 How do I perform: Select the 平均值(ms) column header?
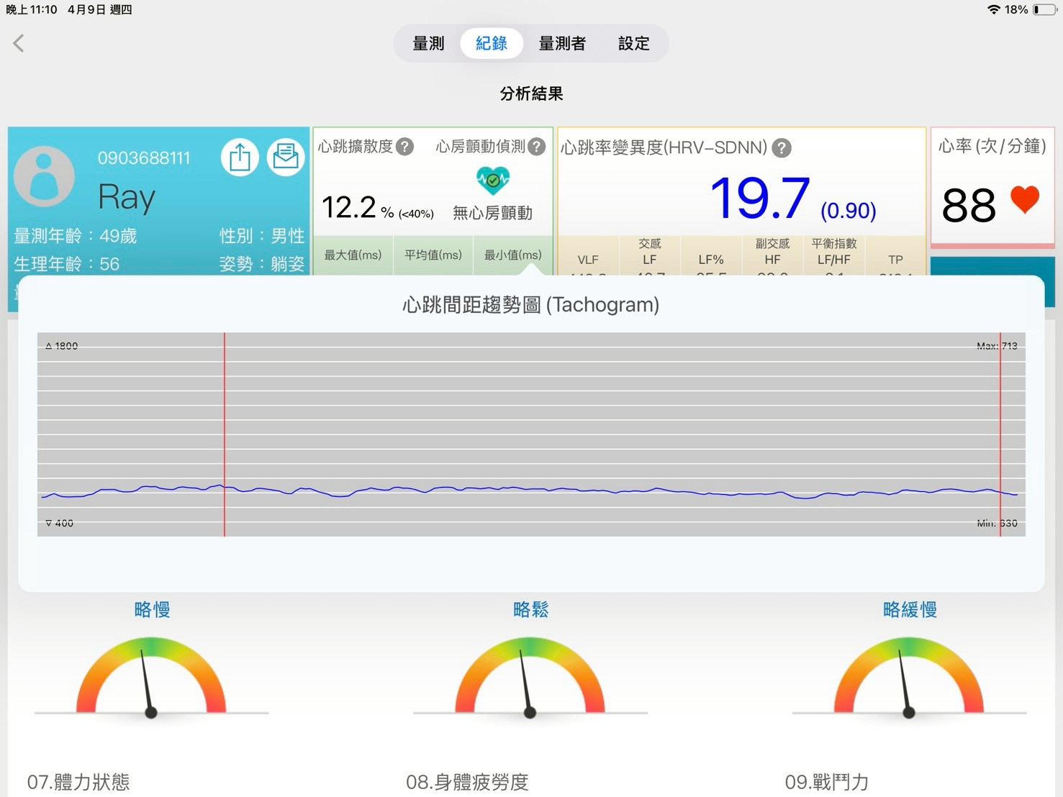click(x=433, y=255)
